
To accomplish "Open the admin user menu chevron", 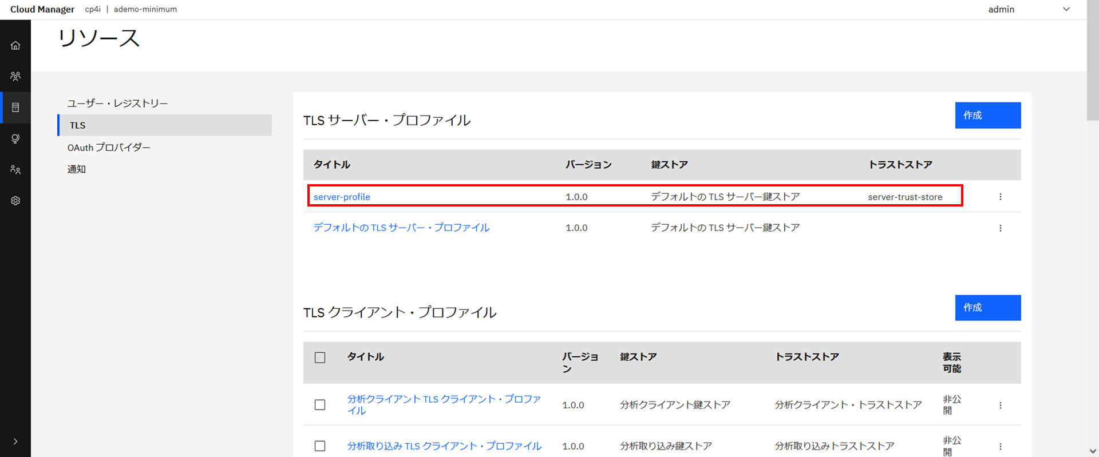I will (1066, 9).
